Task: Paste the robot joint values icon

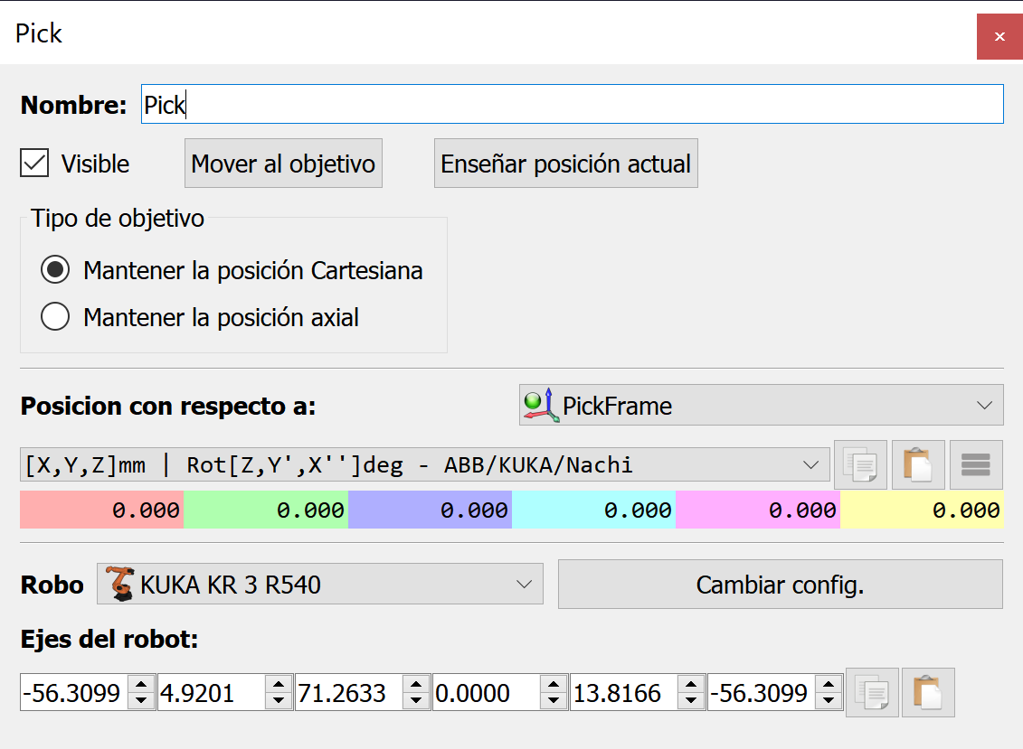Action: 928,694
